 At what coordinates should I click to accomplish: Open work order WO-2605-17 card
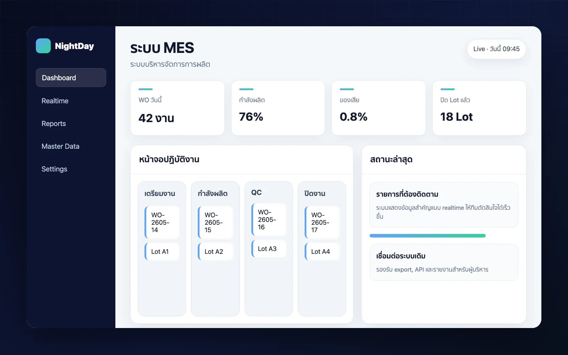pyautogui.click(x=322, y=223)
